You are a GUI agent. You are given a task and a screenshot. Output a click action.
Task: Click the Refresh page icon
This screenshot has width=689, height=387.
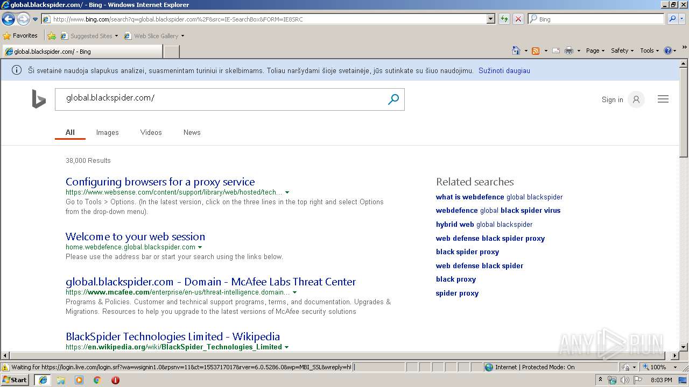[504, 19]
